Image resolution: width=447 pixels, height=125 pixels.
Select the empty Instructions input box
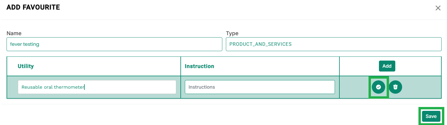pyautogui.click(x=260, y=87)
